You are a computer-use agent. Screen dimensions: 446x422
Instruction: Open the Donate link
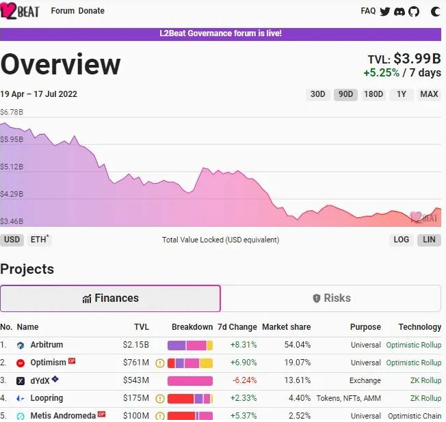pyautogui.click(x=91, y=11)
